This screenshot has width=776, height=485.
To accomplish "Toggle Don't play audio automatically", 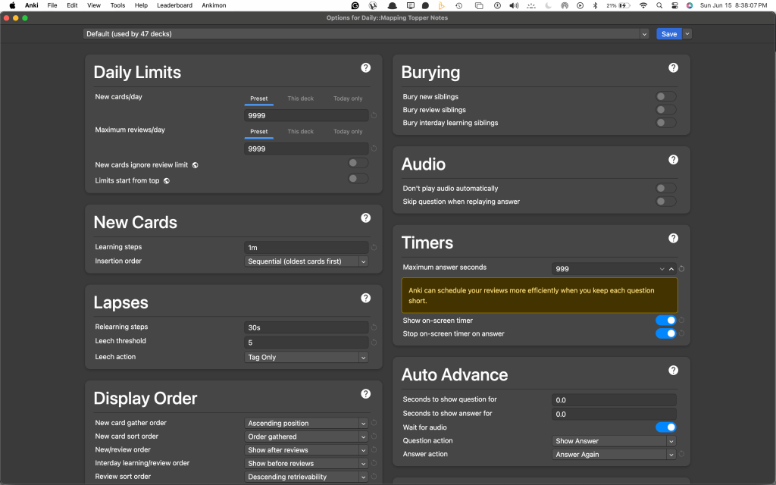I will [x=665, y=189].
